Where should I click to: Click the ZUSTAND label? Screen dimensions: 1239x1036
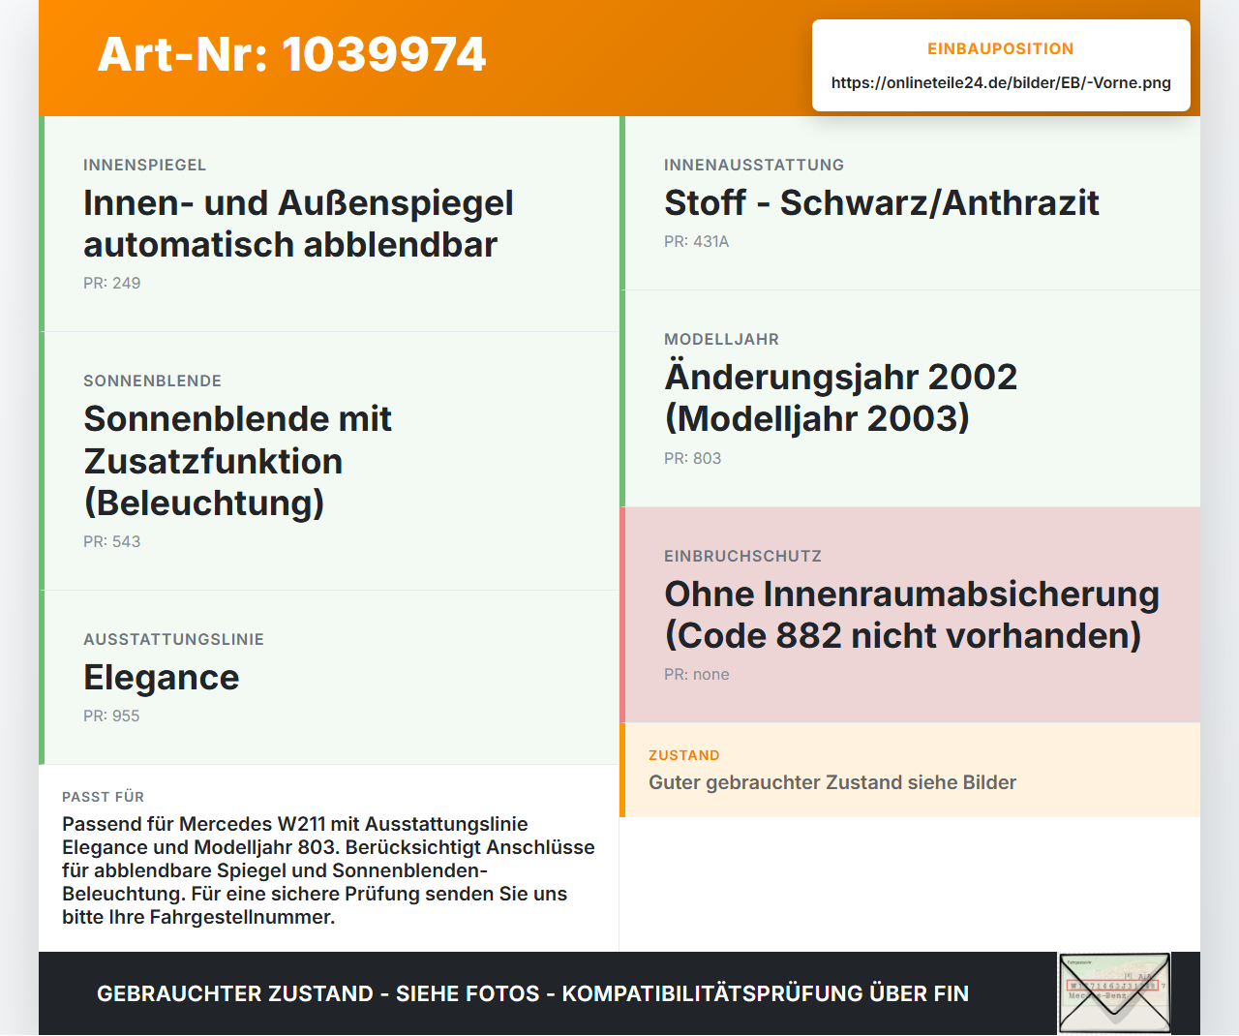tap(684, 755)
